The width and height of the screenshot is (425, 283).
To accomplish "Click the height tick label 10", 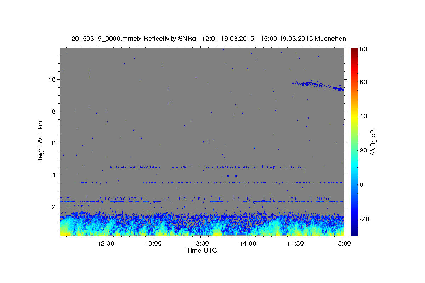I will coord(52,79).
